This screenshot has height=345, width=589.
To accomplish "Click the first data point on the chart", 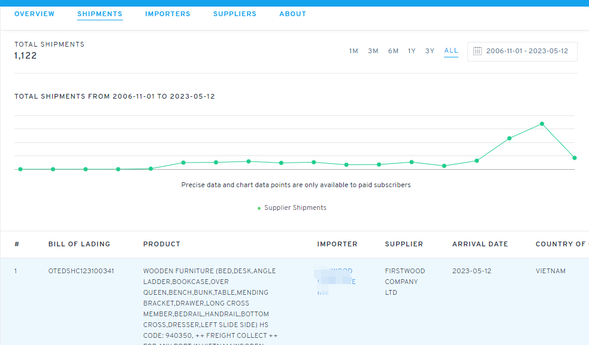I will click(x=20, y=169).
